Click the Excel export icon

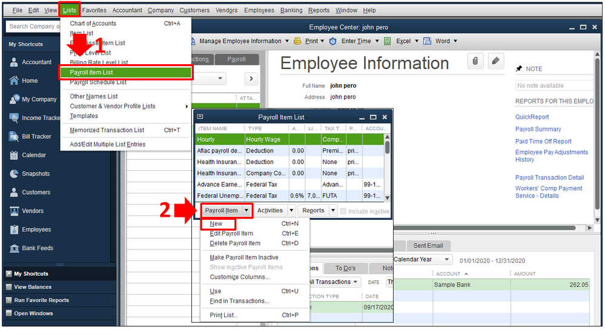[388, 41]
